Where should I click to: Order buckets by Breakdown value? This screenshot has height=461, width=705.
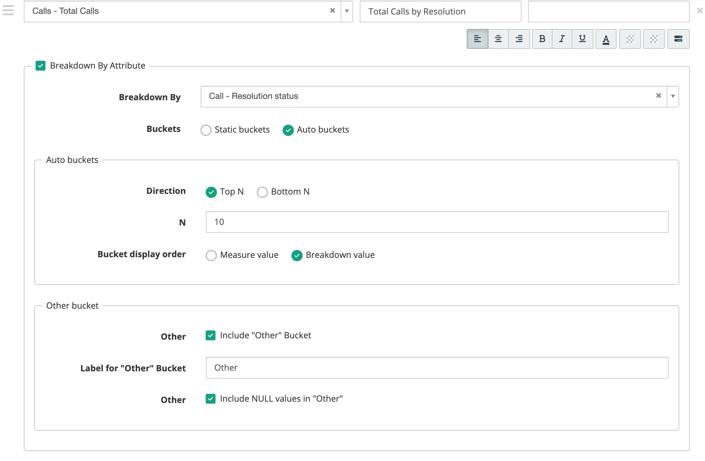(x=297, y=255)
